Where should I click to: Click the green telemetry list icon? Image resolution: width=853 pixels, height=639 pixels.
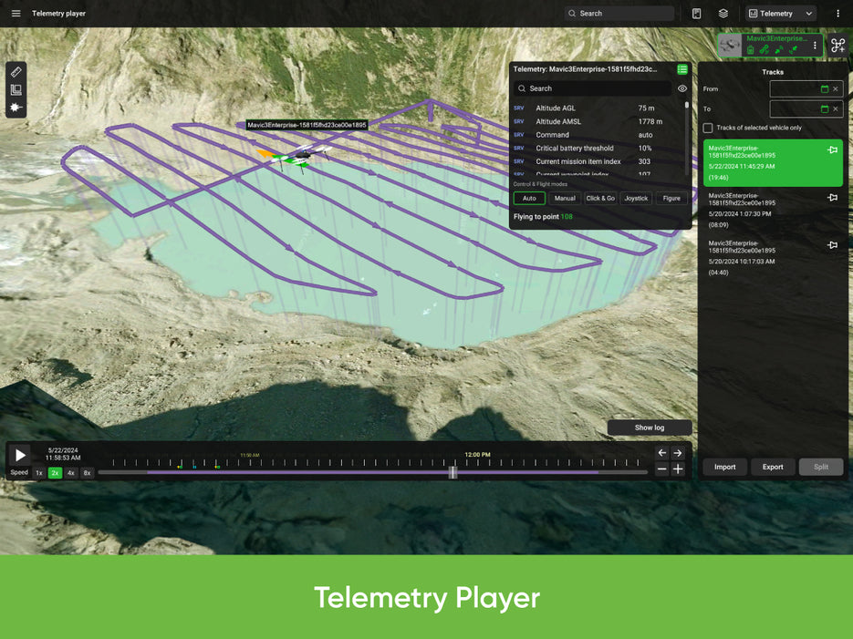[682, 69]
